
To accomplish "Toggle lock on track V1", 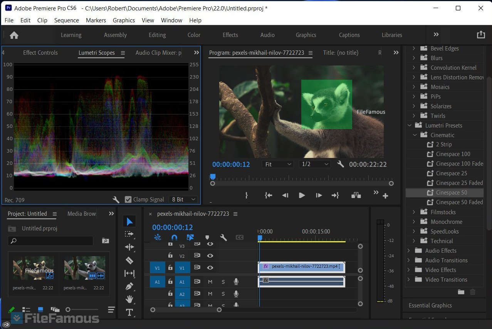I will tap(170, 268).
